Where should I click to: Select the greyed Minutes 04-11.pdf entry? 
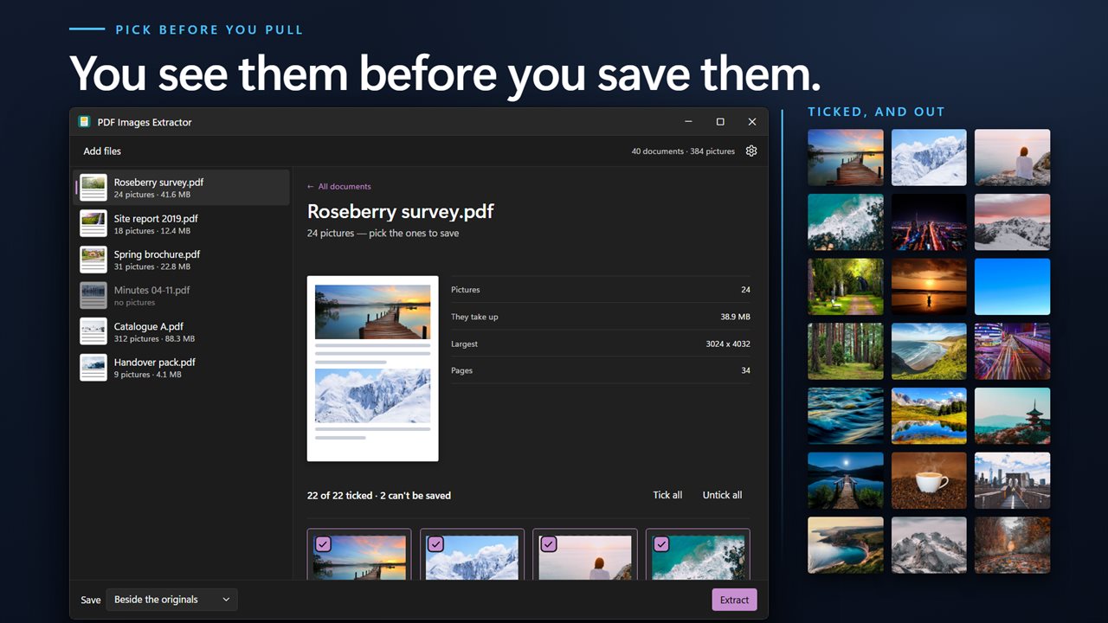180,295
